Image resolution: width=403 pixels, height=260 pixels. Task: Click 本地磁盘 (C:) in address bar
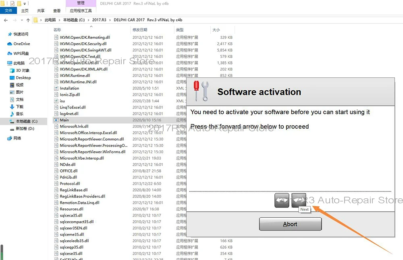pyautogui.click(x=74, y=20)
